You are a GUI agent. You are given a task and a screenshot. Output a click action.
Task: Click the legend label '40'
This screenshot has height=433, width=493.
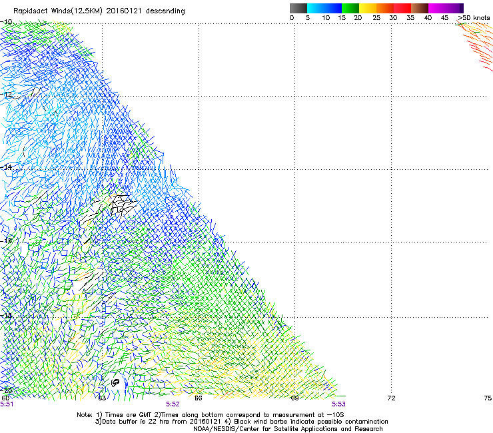click(428, 18)
